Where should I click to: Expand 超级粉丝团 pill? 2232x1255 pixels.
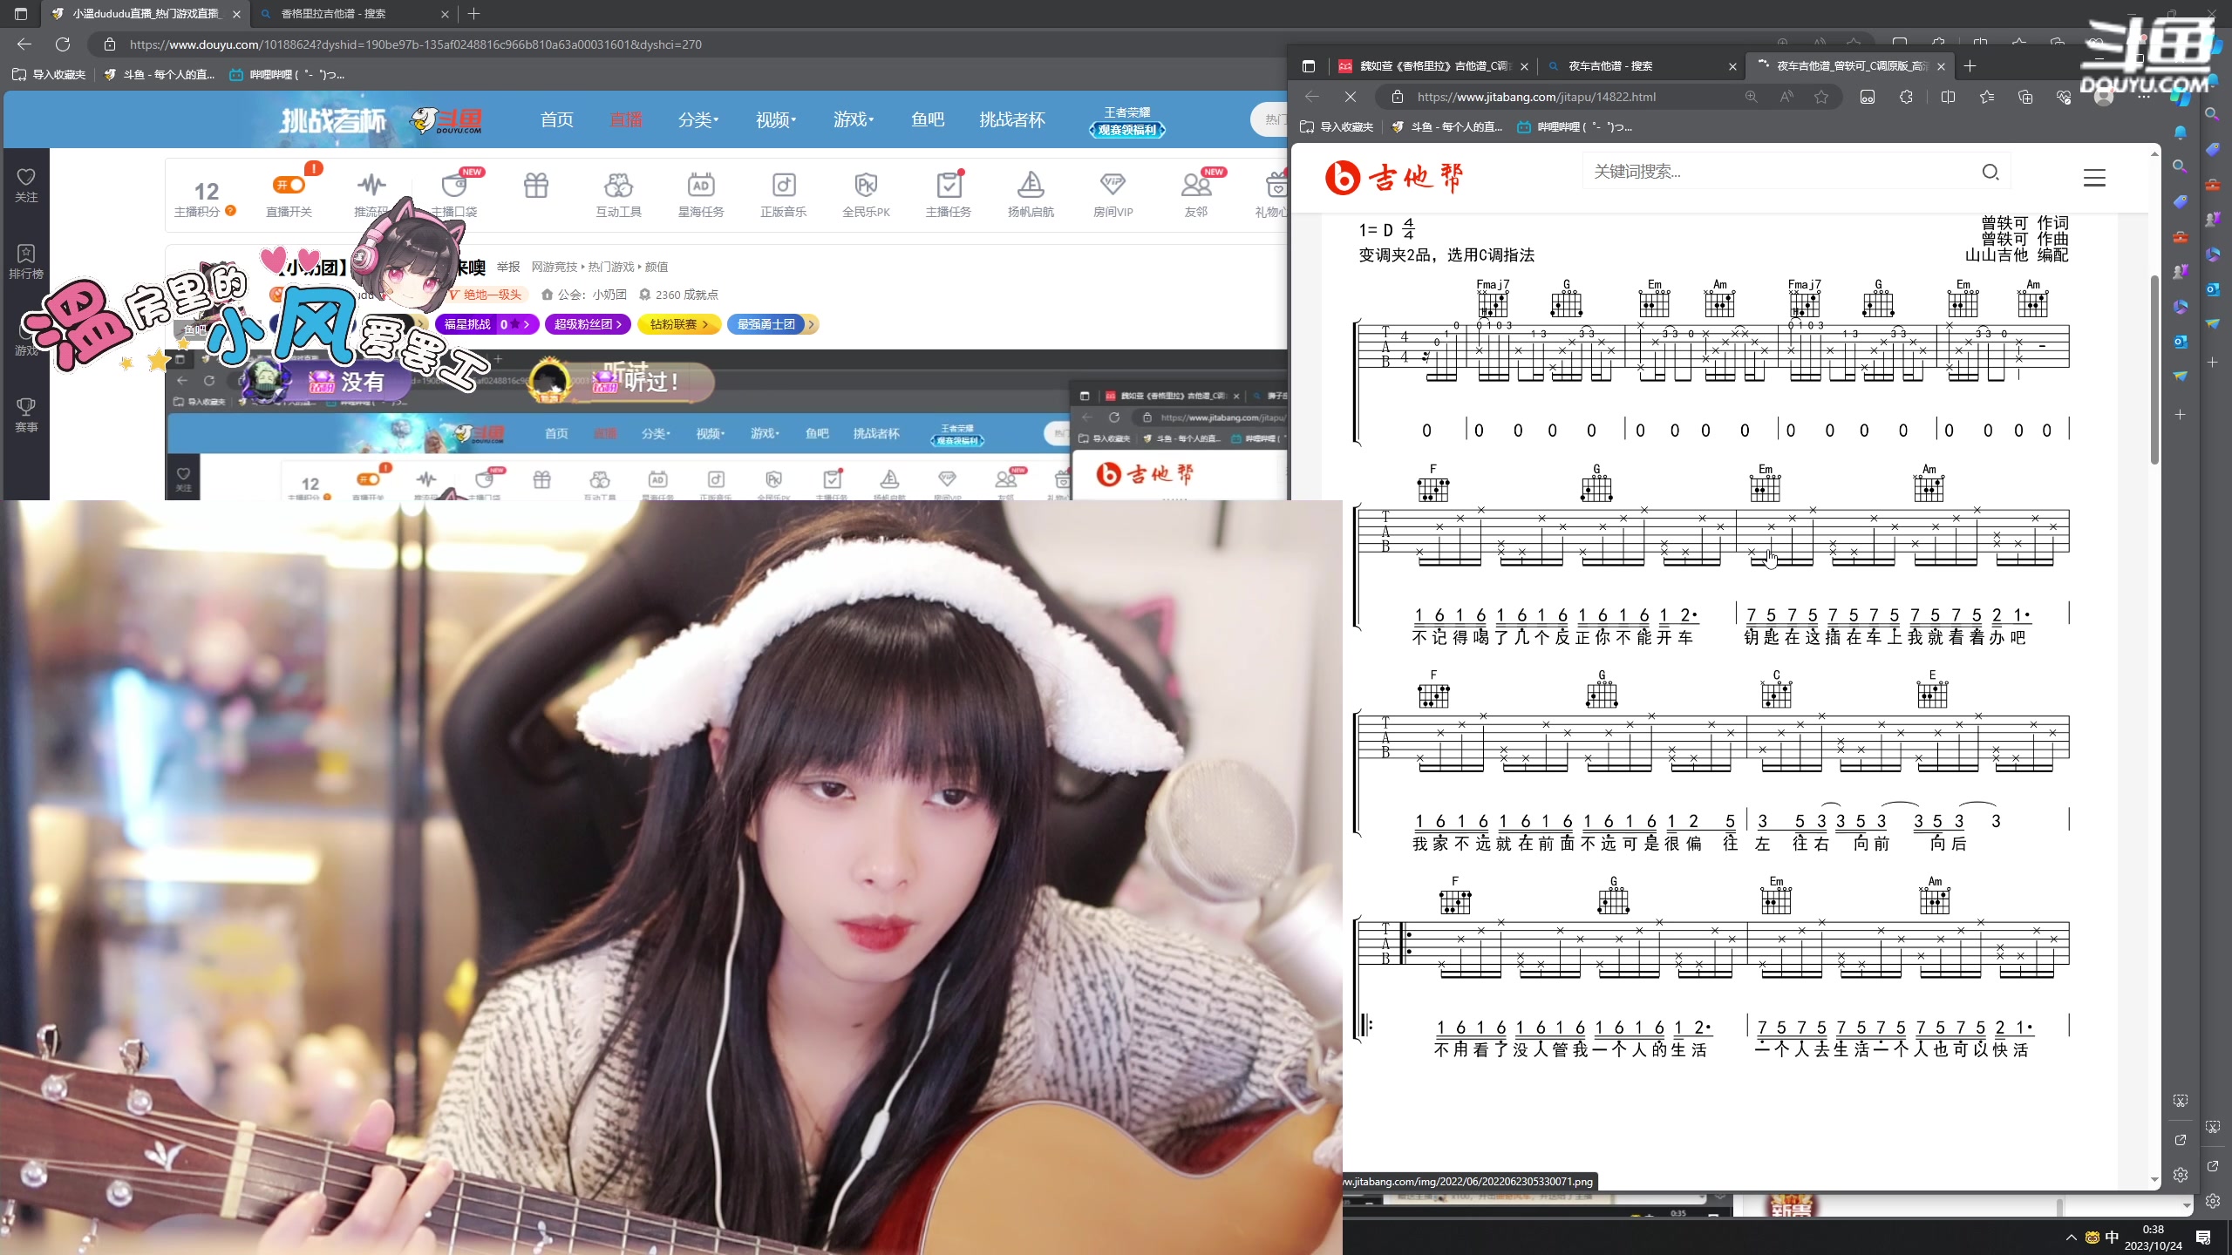(x=588, y=324)
